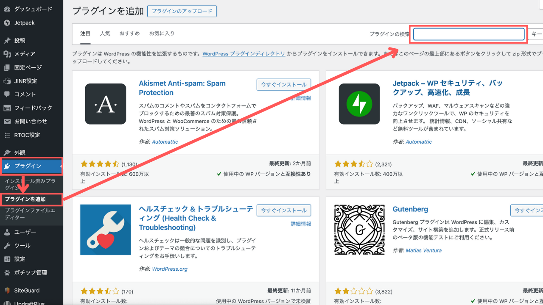Open the Gutenberg plugin title link

[x=410, y=209]
